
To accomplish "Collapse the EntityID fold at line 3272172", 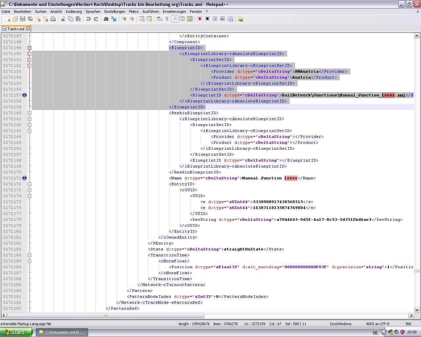I will (x=29, y=184).
